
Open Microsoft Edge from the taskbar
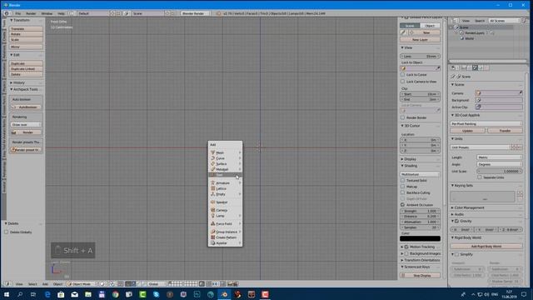point(47,294)
